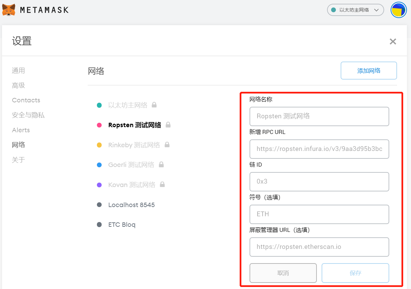Select Localhost 8545 network
Screen dimensions: 411x289
[132, 205]
